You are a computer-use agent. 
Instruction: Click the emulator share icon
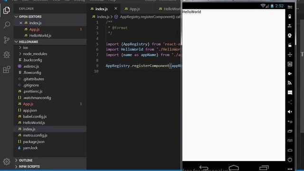290,102
